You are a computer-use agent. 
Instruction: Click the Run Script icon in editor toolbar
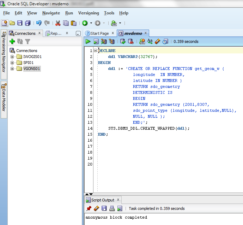click(x=96, y=41)
